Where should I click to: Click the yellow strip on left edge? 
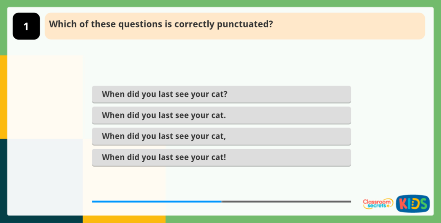3,97
